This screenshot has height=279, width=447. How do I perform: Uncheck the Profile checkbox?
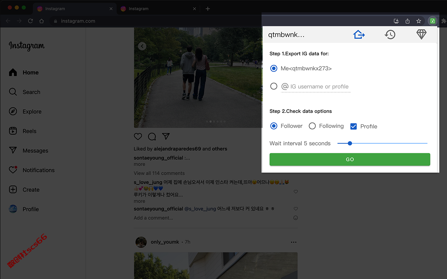coord(353,126)
